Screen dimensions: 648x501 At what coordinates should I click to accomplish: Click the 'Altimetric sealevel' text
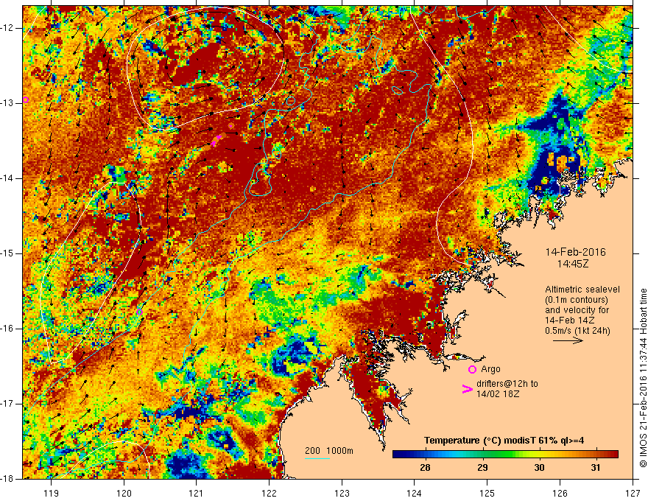[582, 290]
